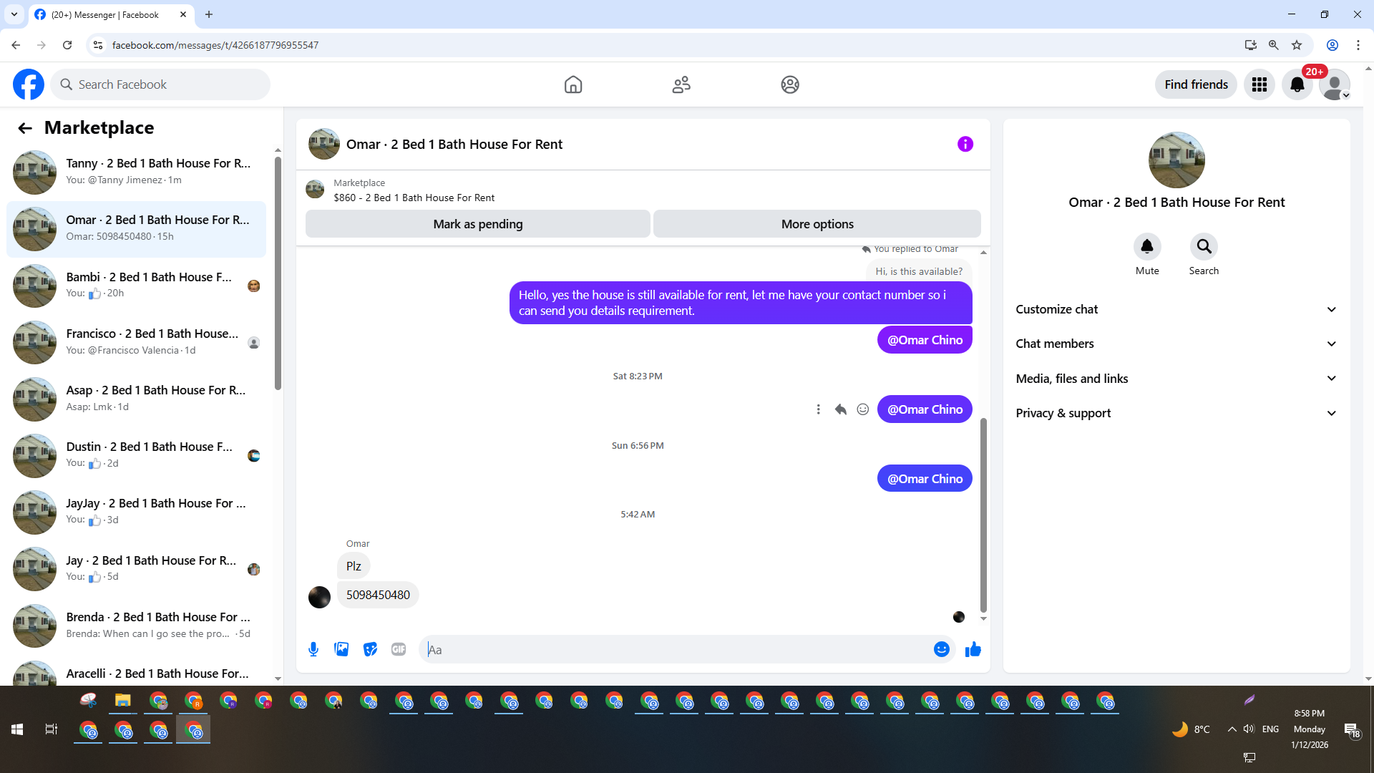Attach a file with photo icon
Screen dimensions: 1374x773
click(341, 649)
